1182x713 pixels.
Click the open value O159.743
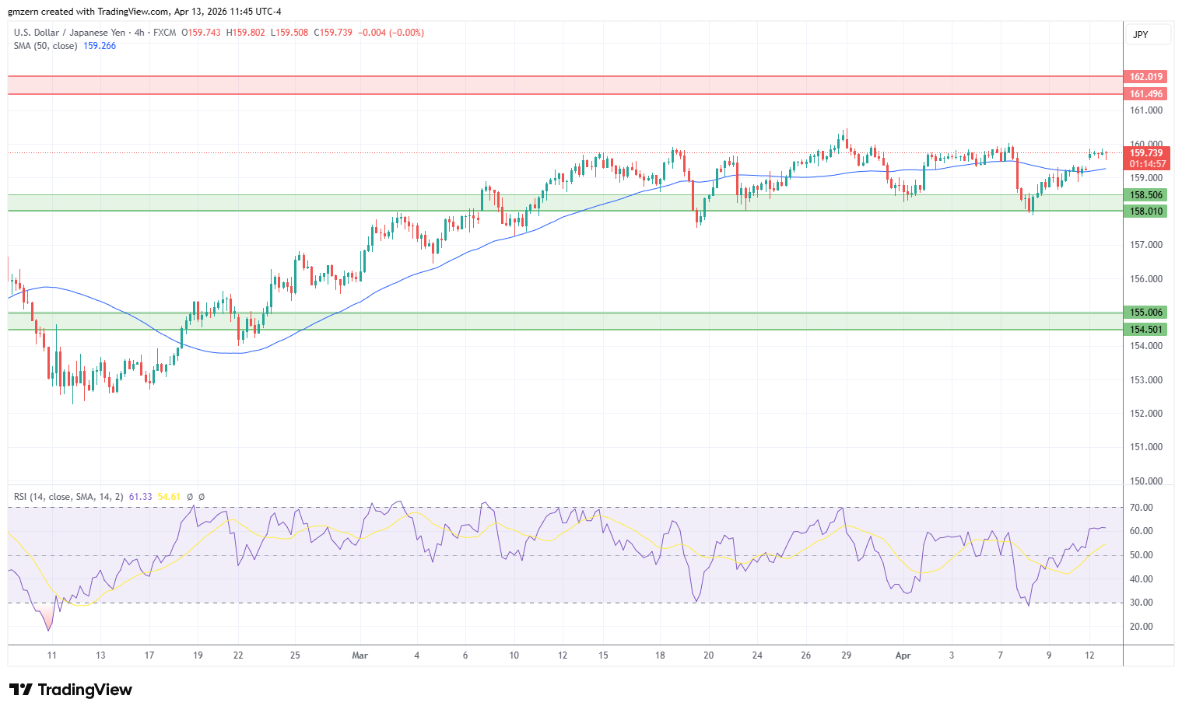tap(201, 33)
